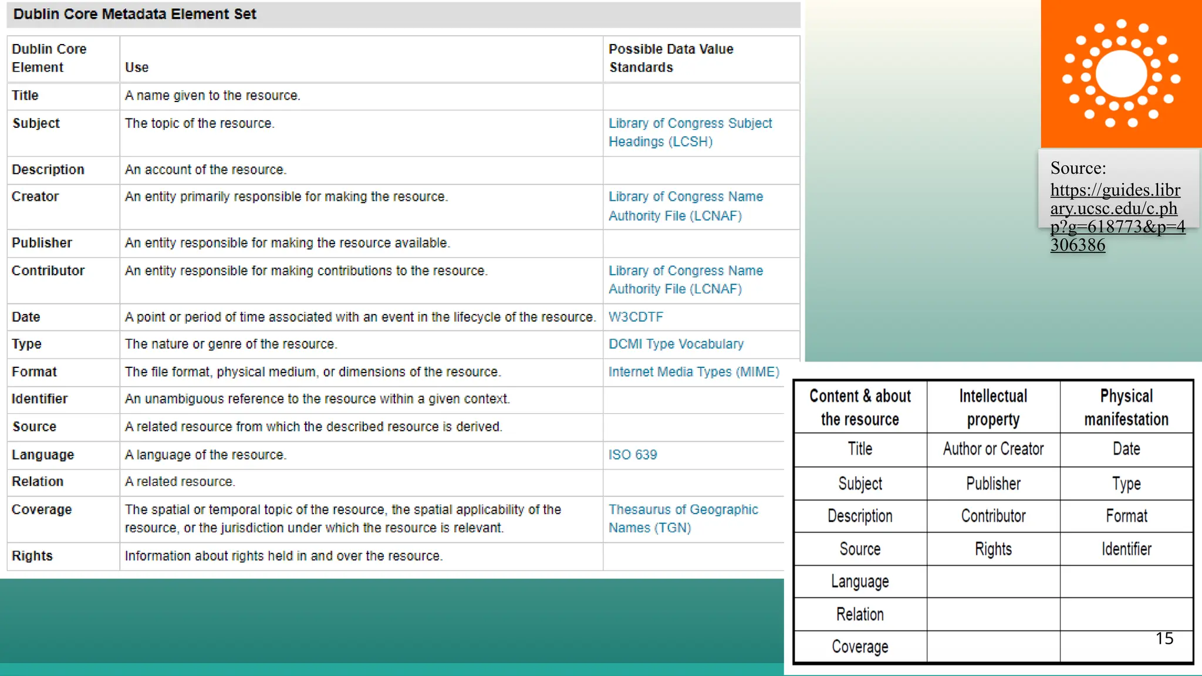The image size is (1202, 676).
Task: Select the Rights row in the main table
Action: tap(32, 556)
